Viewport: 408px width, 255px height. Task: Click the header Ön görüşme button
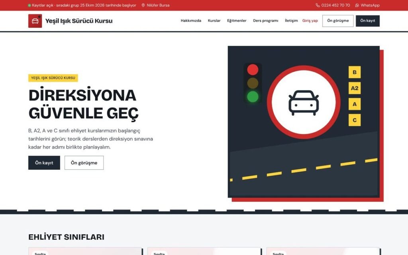[x=338, y=21]
